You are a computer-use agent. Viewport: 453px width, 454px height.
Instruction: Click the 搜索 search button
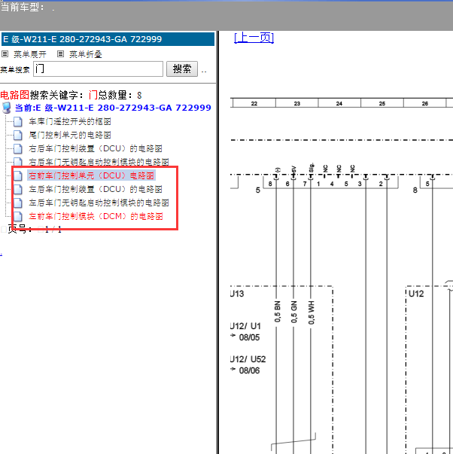tap(182, 69)
